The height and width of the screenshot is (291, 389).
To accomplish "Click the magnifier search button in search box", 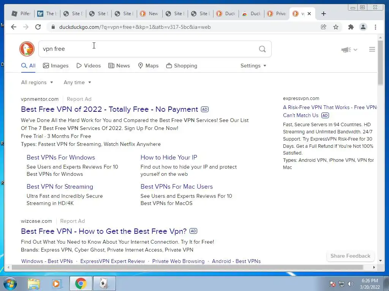I will point(262,49).
